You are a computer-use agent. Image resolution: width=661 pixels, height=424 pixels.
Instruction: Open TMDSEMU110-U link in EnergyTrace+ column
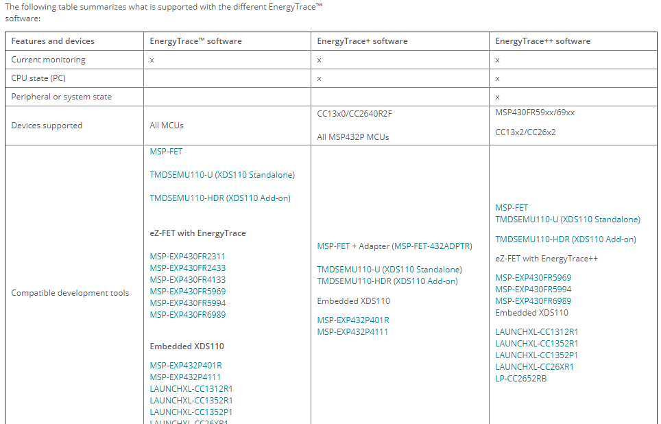coord(389,269)
